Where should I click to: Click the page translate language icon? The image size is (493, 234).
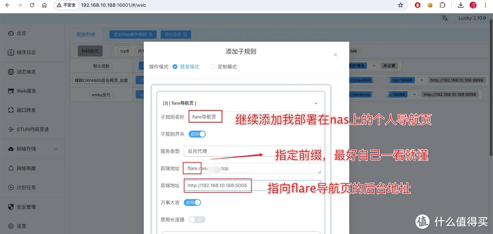pyautogui.click(x=445, y=18)
